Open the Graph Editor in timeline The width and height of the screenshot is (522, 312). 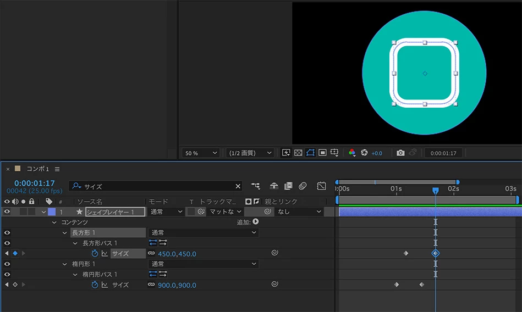point(322,186)
